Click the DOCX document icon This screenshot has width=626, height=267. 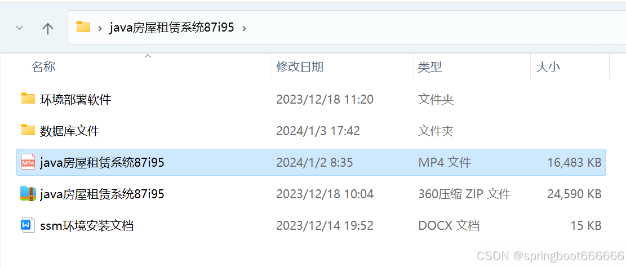coord(28,225)
